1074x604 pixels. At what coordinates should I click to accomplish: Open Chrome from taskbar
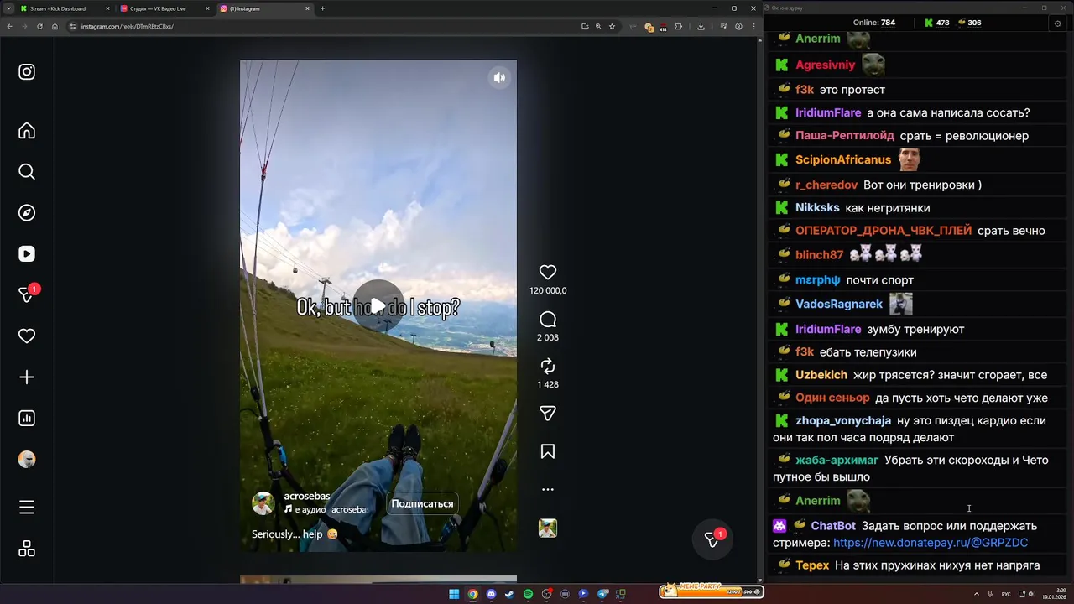pos(472,594)
